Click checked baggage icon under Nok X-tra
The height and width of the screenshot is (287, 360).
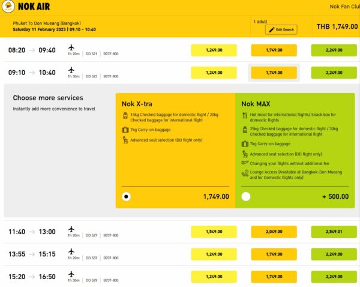[x=125, y=115]
